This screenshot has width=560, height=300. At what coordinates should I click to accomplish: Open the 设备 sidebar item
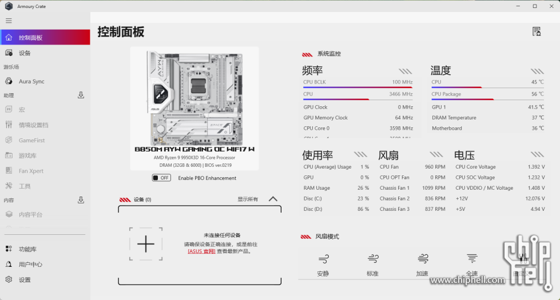click(45, 53)
